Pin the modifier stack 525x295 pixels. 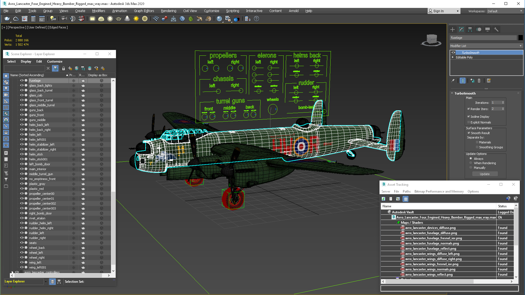(453, 81)
